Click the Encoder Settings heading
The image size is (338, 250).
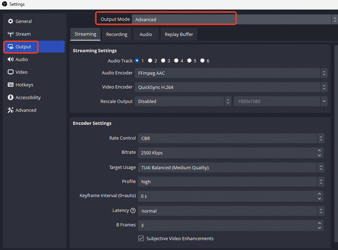(x=92, y=123)
